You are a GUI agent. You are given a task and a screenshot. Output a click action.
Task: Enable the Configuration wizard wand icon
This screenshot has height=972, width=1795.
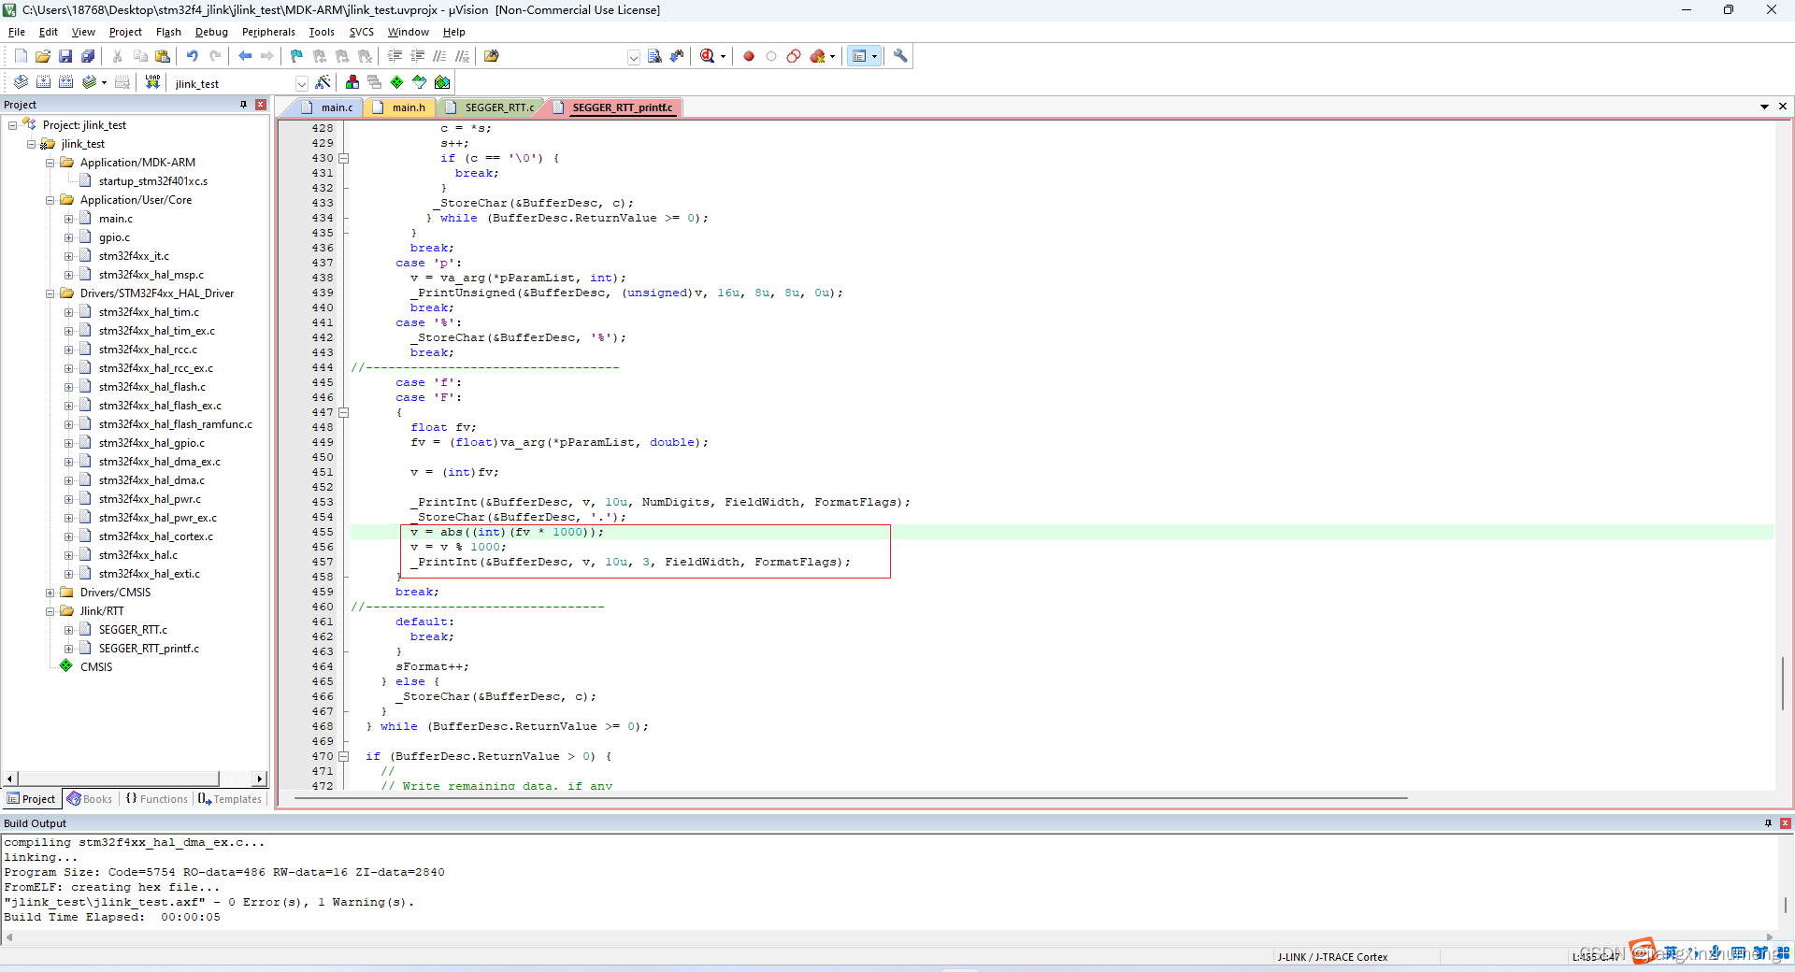point(323,82)
